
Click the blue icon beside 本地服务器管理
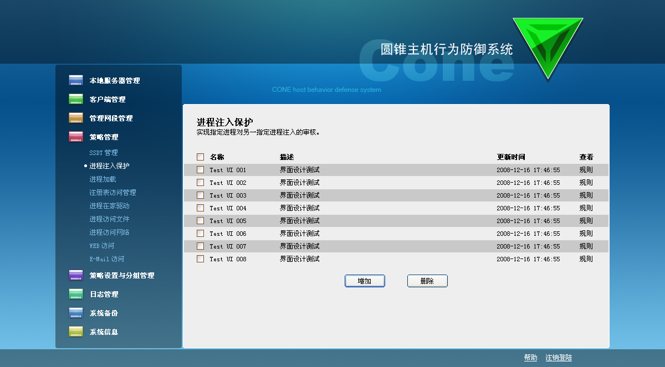[76, 80]
